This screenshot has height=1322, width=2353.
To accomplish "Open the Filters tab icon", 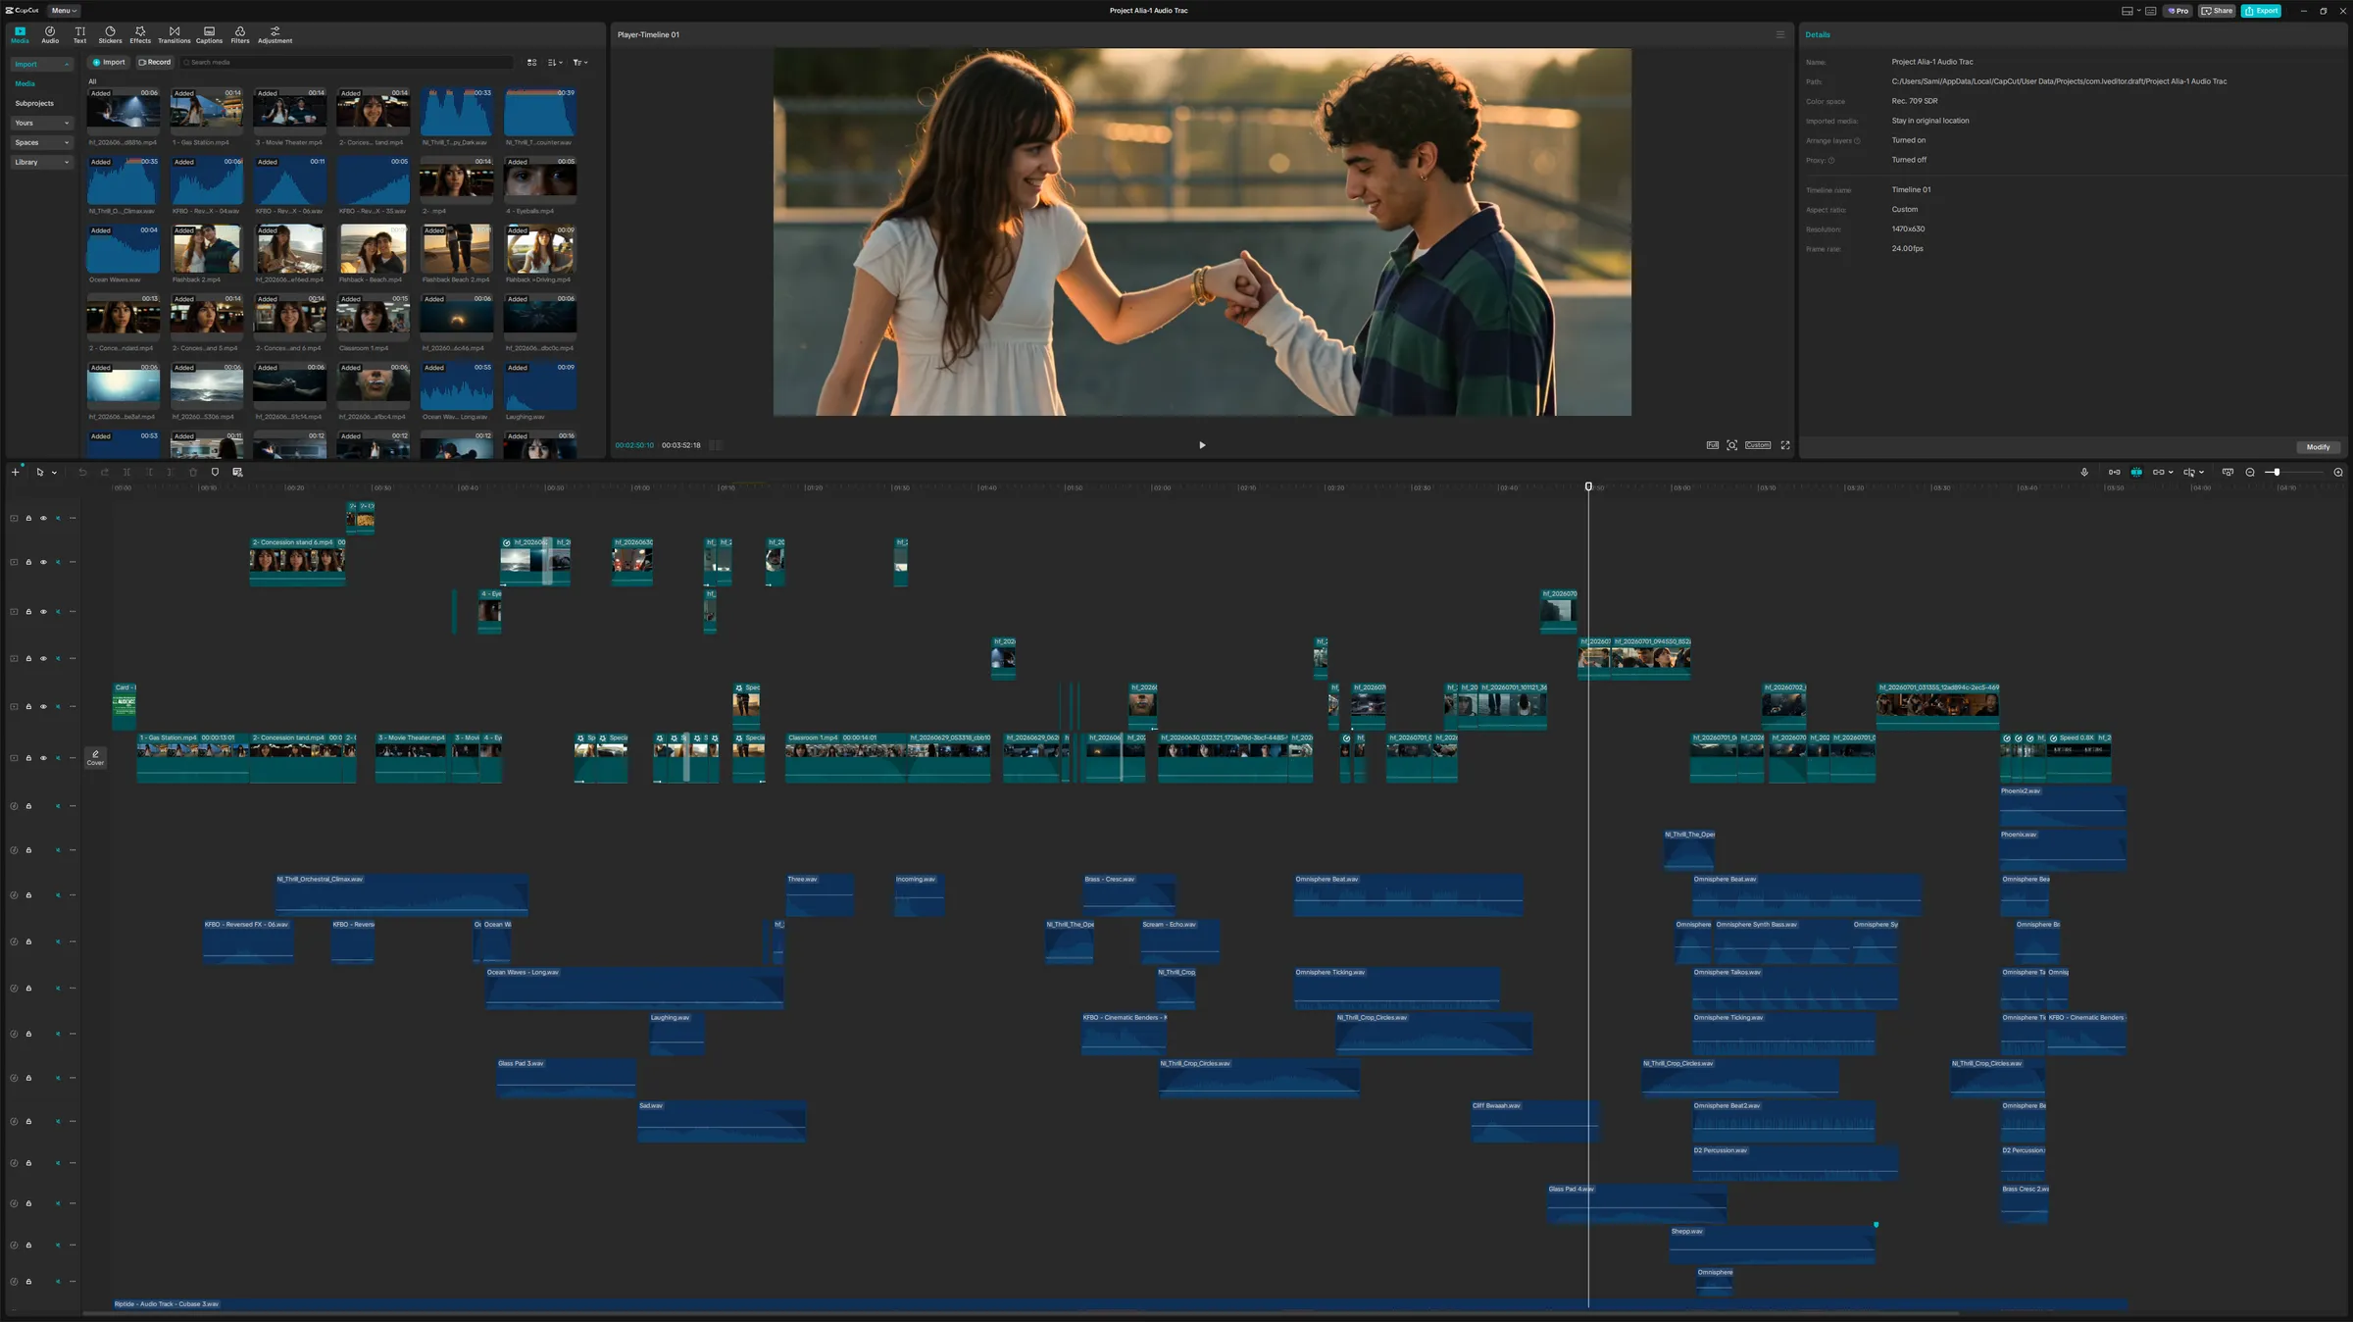I will point(240,34).
